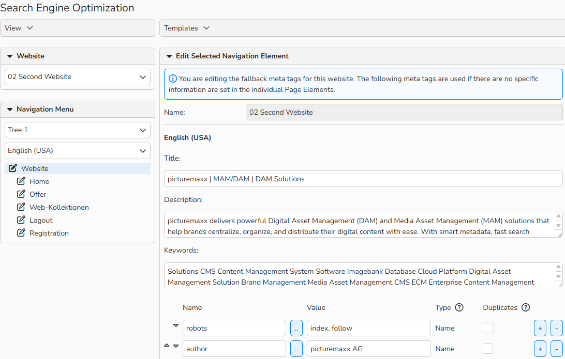565x359 pixels.
Task: Click Description scrollbar up arrow
Action: click(558, 216)
